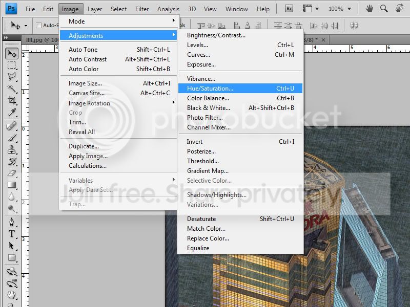Select the Rectangular Marquee tool
The width and height of the screenshot is (410, 307).
click(12, 65)
